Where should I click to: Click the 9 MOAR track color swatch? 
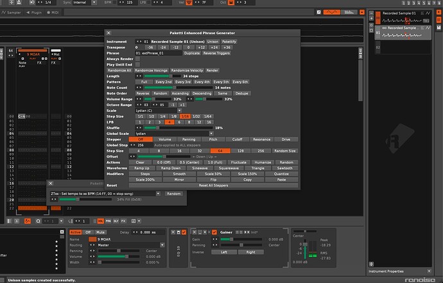click(x=92, y=239)
